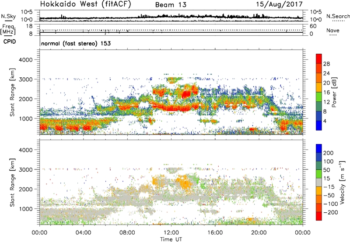Select the power panel's "3000" range tick
350x242 pixels.
[26, 80]
